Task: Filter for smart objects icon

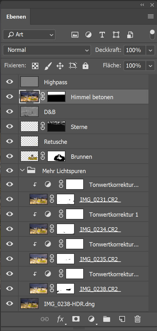Action: pyautogui.click(x=130, y=35)
